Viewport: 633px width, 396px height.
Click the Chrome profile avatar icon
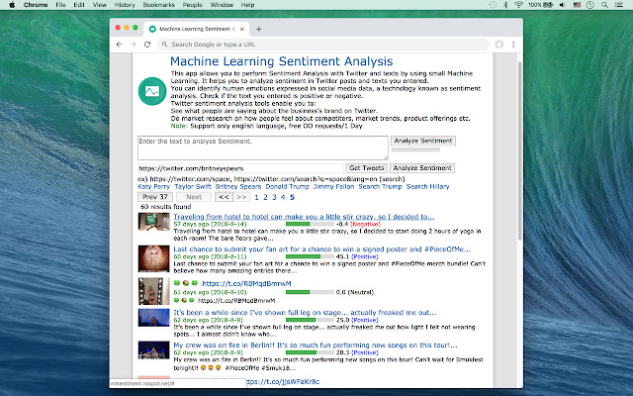pyautogui.click(x=499, y=45)
